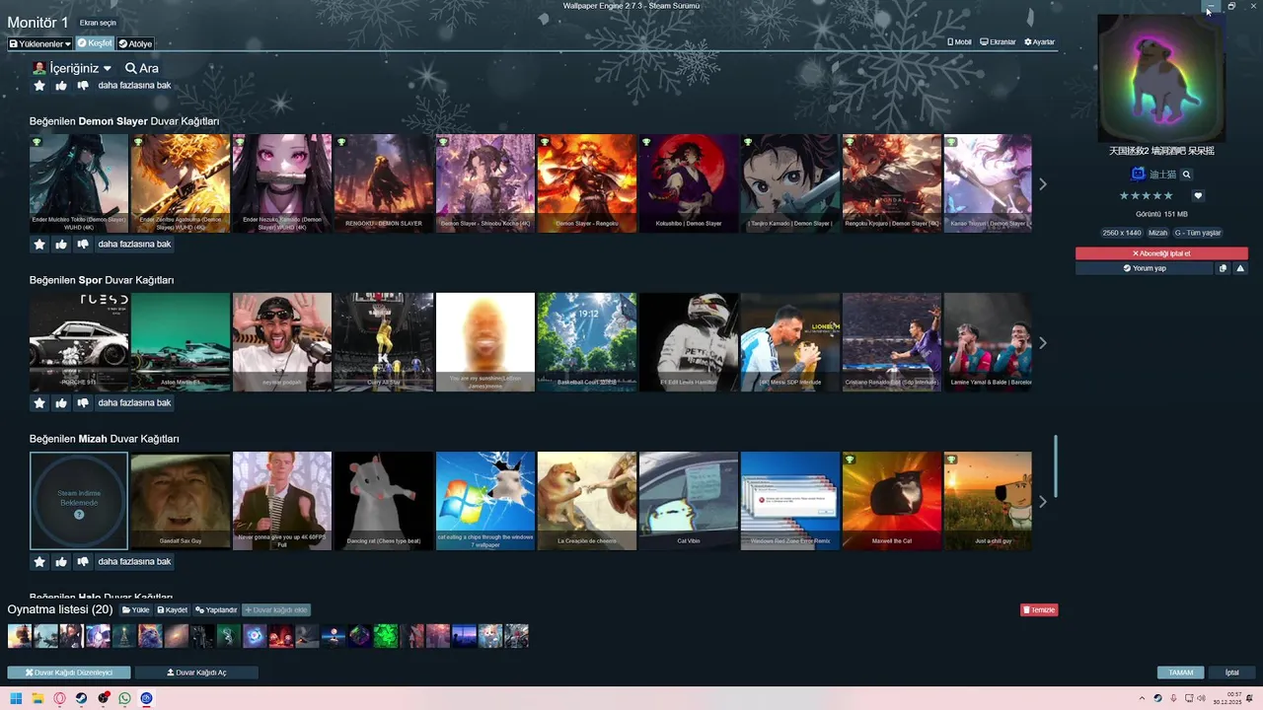Dislike the Mizah row thumbs-down
The width and height of the screenshot is (1263, 710).
[x=83, y=562]
